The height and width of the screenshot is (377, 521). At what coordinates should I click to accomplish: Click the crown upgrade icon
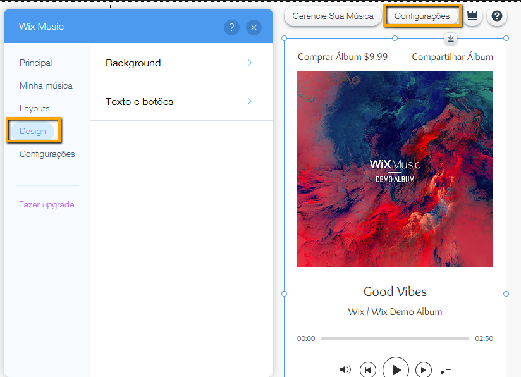472,16
